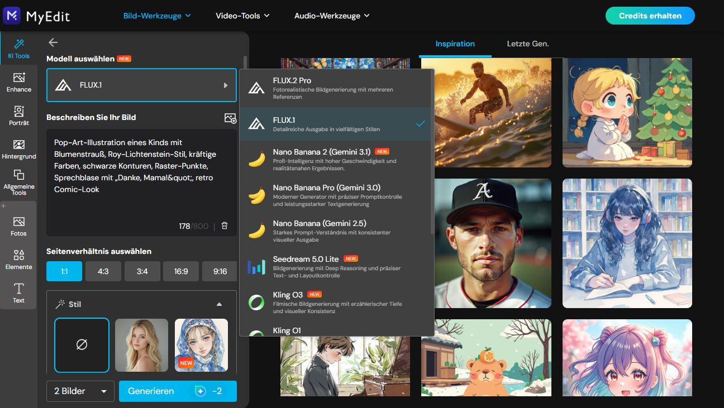Select the blue-hooded girl style marked NEW
724x408 pixels.
pos(201,345)
